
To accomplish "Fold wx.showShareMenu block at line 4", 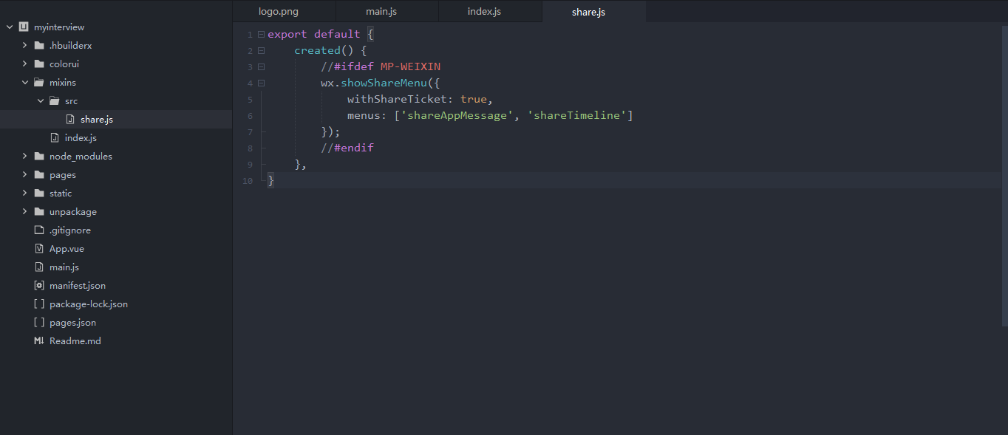I will point(261,83).
